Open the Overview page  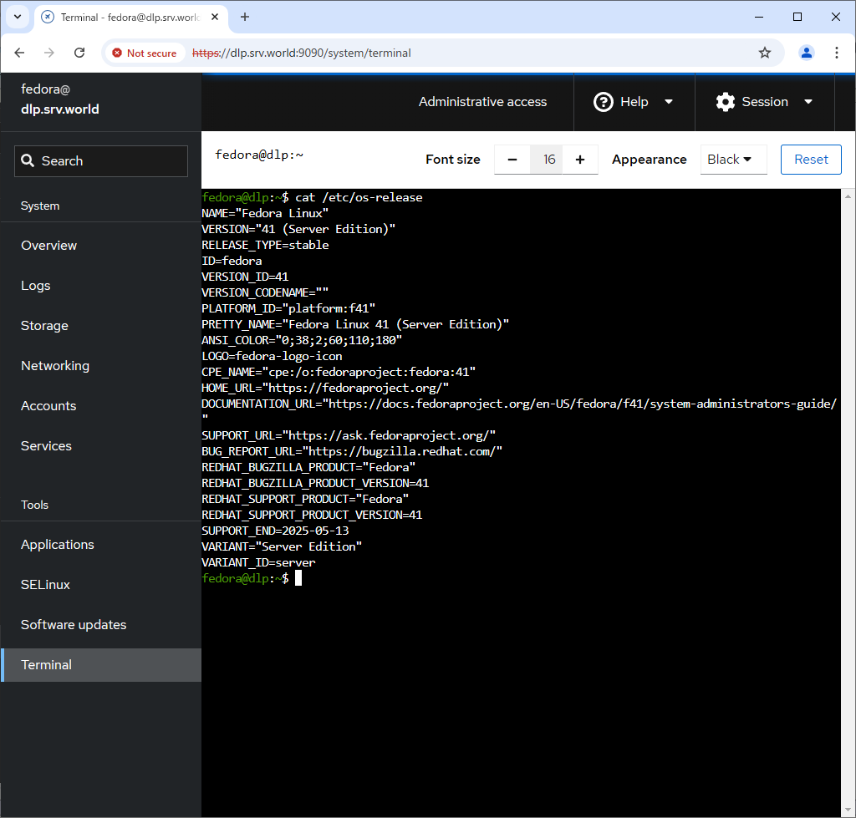[101, 246]
